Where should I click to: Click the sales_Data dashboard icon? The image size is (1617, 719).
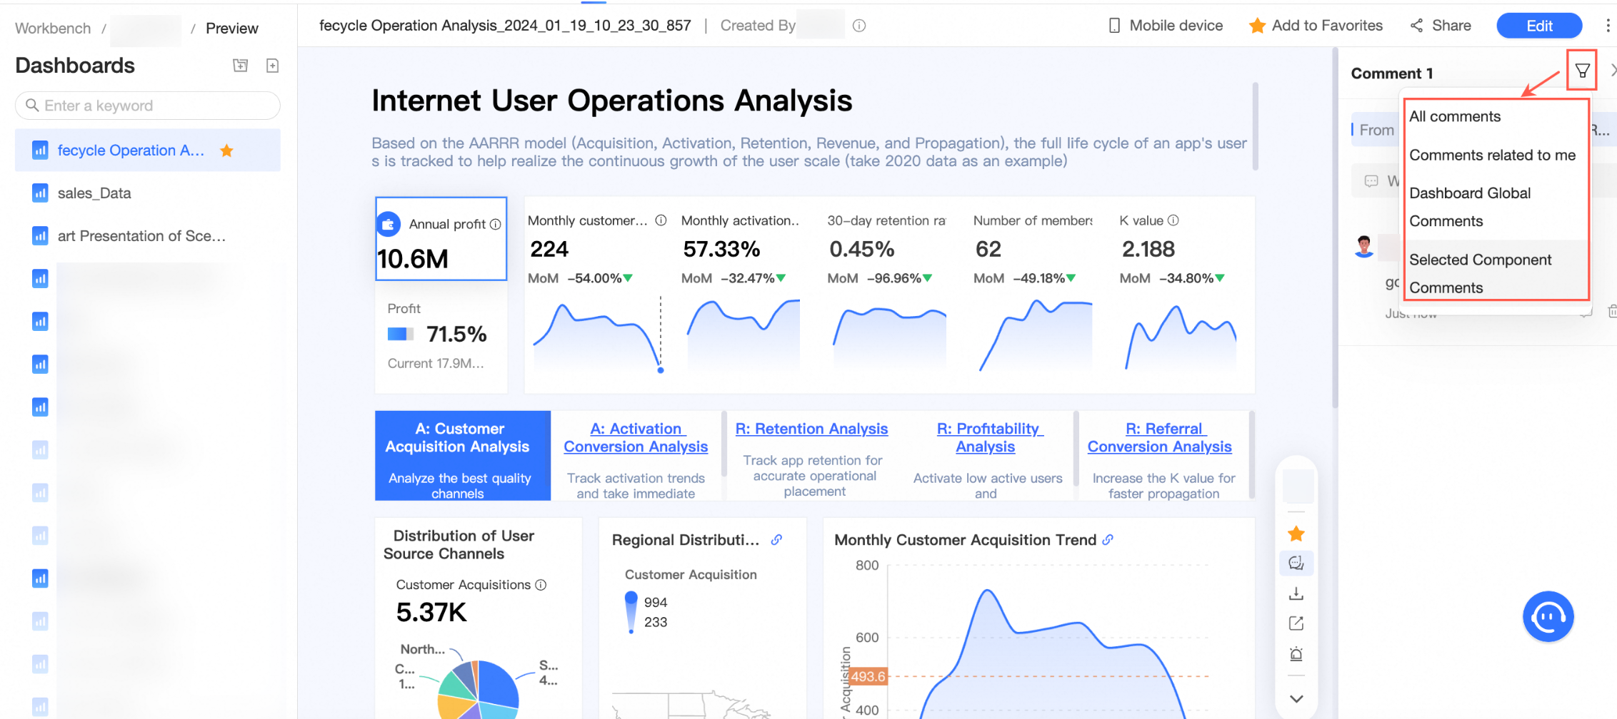[40, 193]
